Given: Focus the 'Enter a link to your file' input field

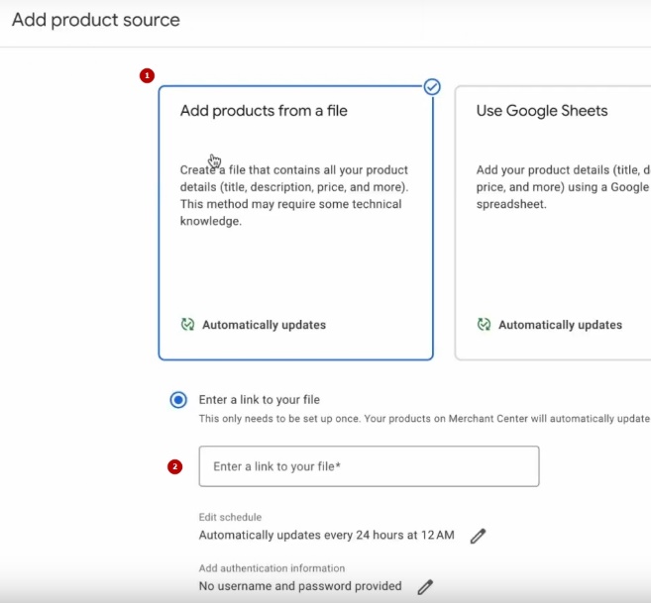Looking at the screenshot, I should (x=369, y=466).
